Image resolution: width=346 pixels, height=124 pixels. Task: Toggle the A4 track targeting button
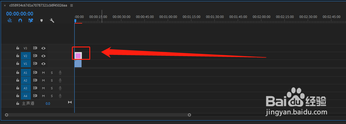click(x=26, y=96)
